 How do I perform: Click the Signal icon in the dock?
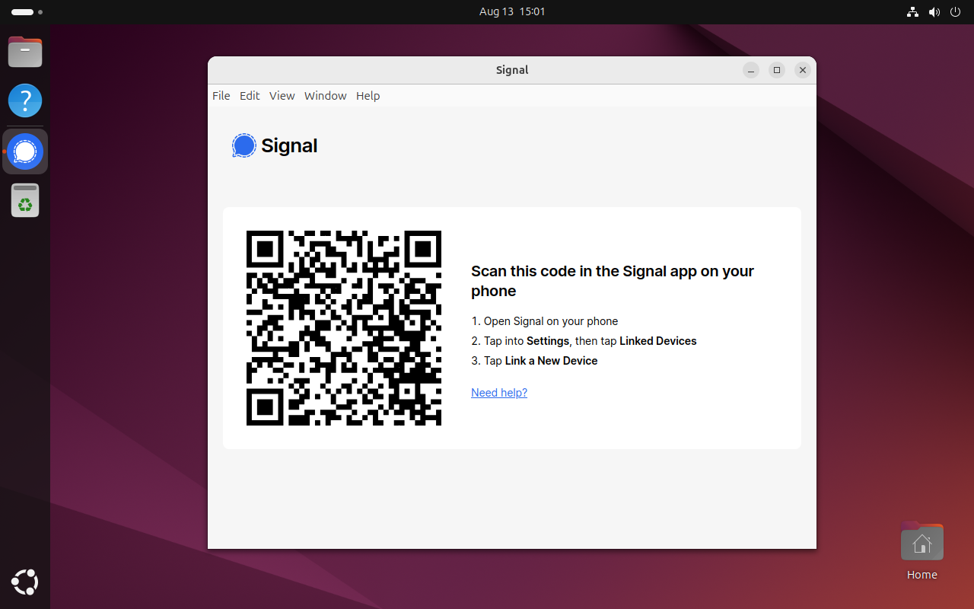pos(25,151)
